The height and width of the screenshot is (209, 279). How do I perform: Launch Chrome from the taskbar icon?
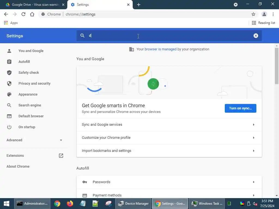click(57, 204)
